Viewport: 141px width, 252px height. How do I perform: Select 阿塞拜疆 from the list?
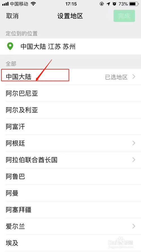pyautogui.click(x=70, y=210)
